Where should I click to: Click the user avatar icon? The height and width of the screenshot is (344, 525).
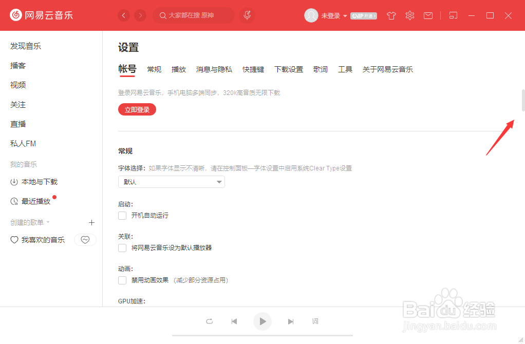point(311,15)
